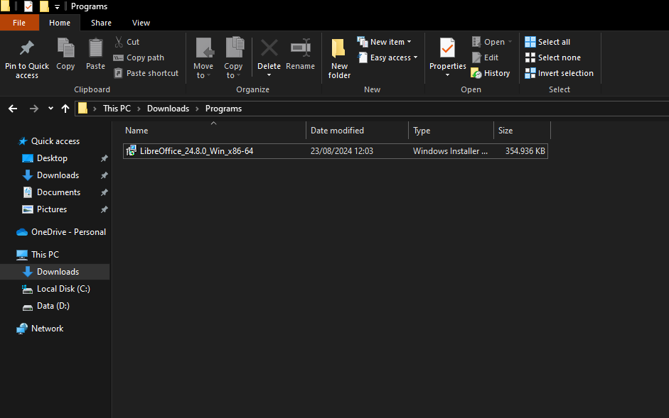Create a New folder from ribbon
The width and height of the screenshot is (669, 418).
click(339, 57)
